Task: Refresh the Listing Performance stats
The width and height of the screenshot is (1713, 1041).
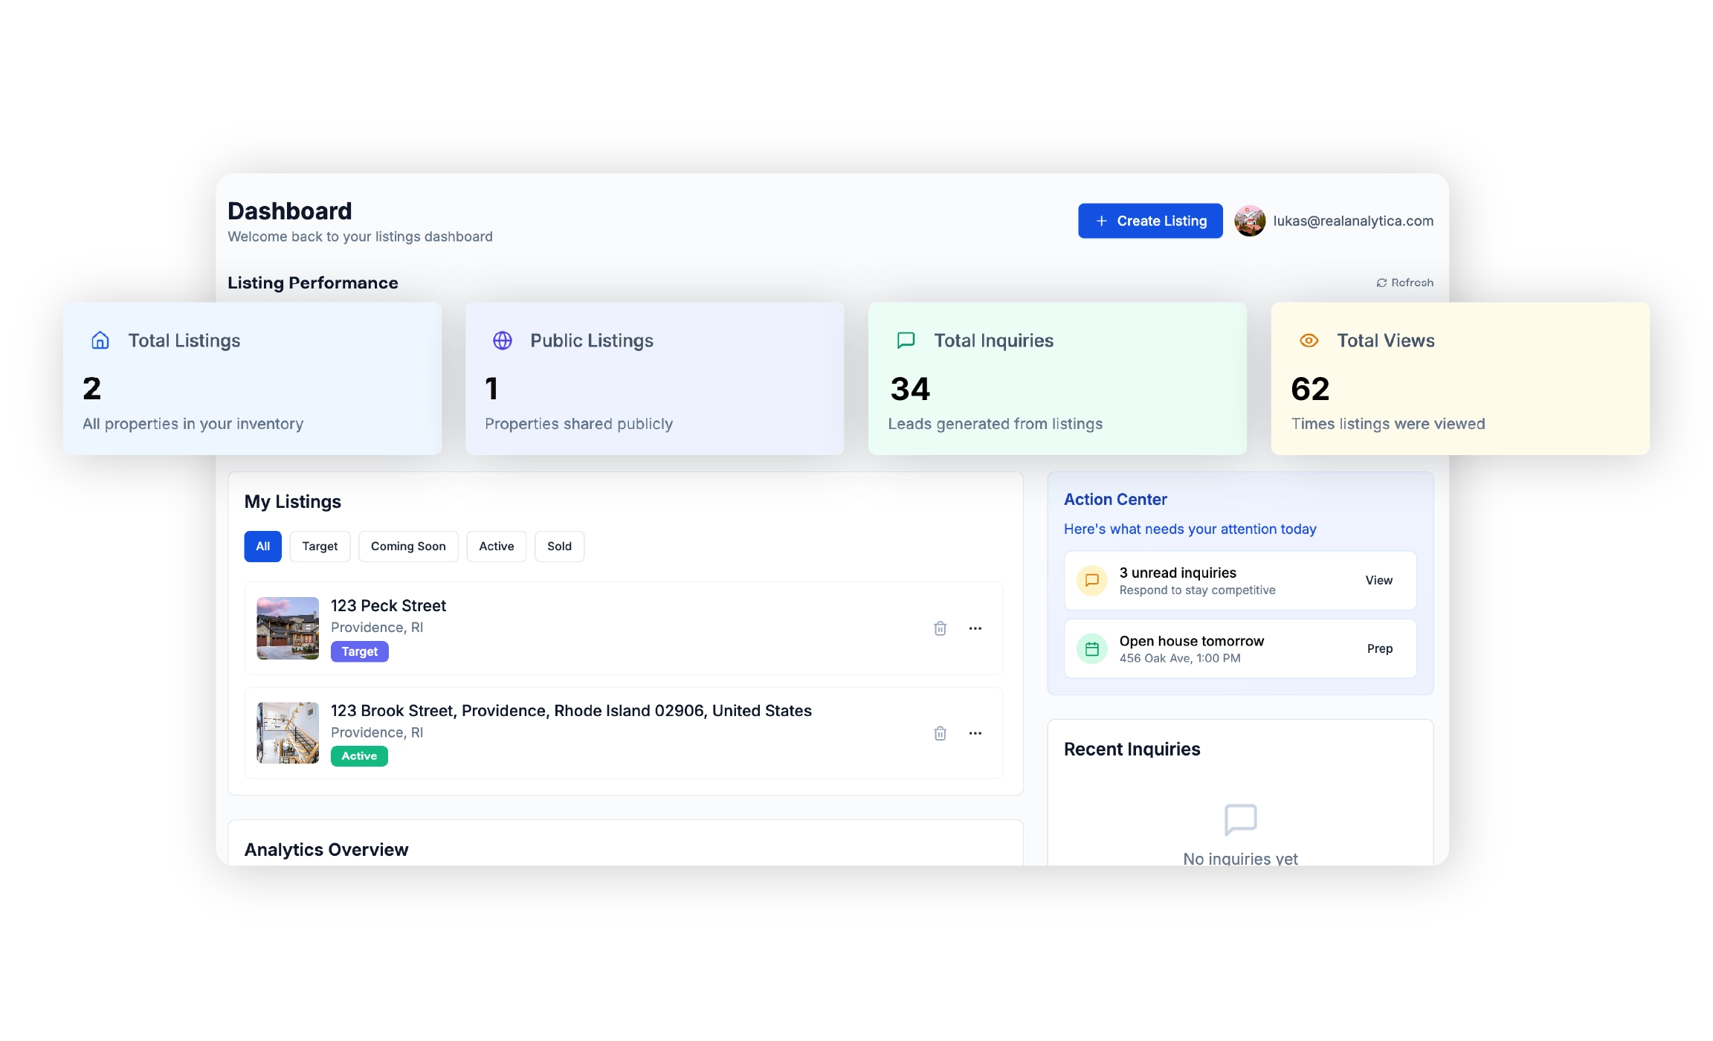Action: tap(1404, 283)
